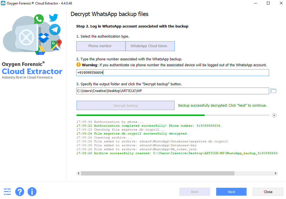Click the output folder path field

(173, 91)
